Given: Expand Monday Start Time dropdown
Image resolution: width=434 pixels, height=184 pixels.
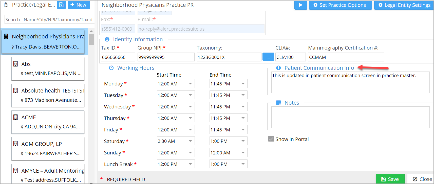Looking at the screenshot, I should [x=190, y=84].
